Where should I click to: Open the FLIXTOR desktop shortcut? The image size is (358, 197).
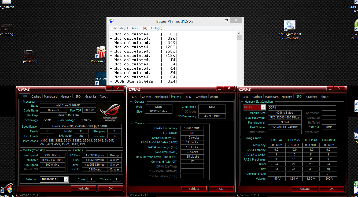(101, 79)
